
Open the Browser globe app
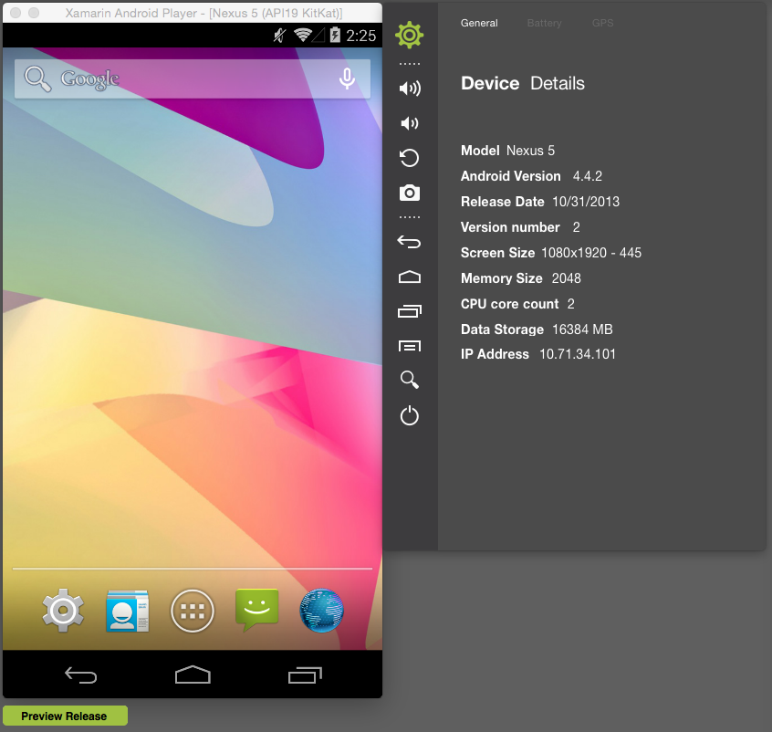tap(321, 611)
